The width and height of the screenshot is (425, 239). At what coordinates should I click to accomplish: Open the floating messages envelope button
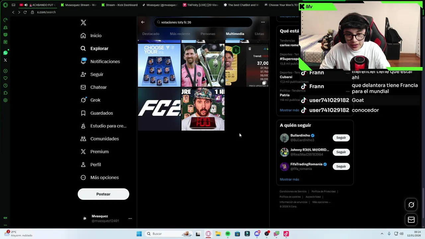pos(411,220)
